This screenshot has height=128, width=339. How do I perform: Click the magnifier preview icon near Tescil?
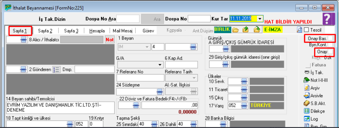[299, 30]
